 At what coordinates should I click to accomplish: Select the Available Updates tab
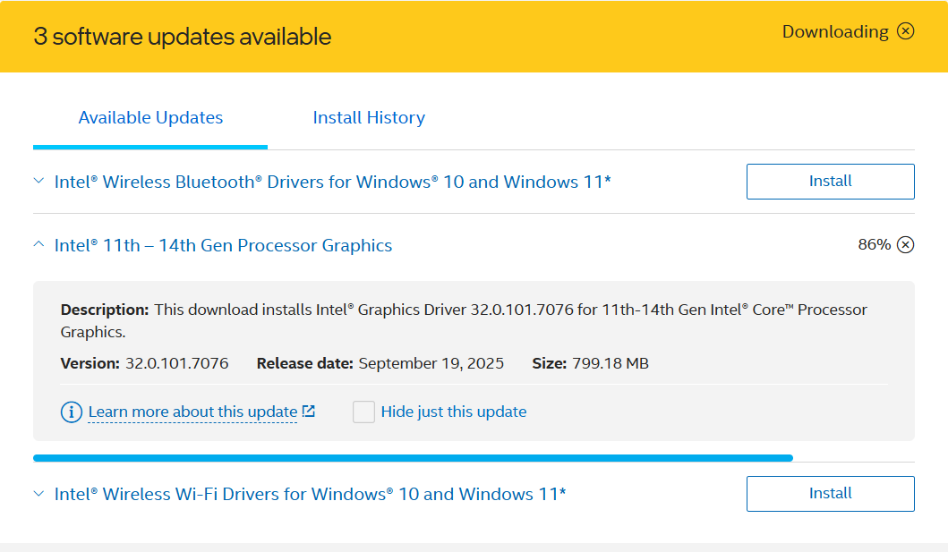coord(150,118)
